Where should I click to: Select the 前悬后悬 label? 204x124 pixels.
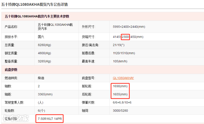88,53
